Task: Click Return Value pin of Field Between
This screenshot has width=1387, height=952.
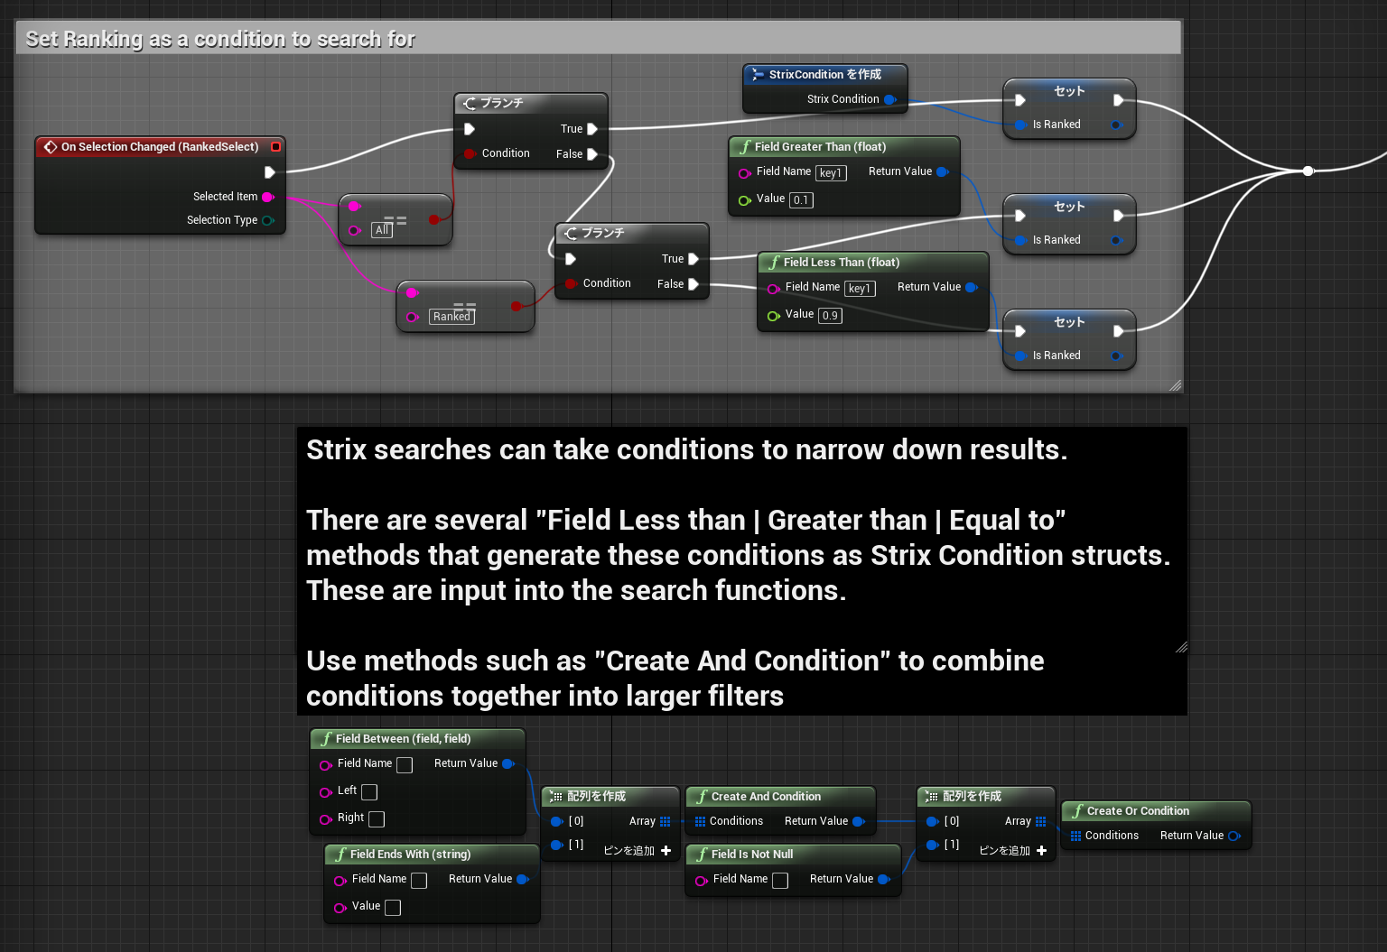Action: point(508,763)
